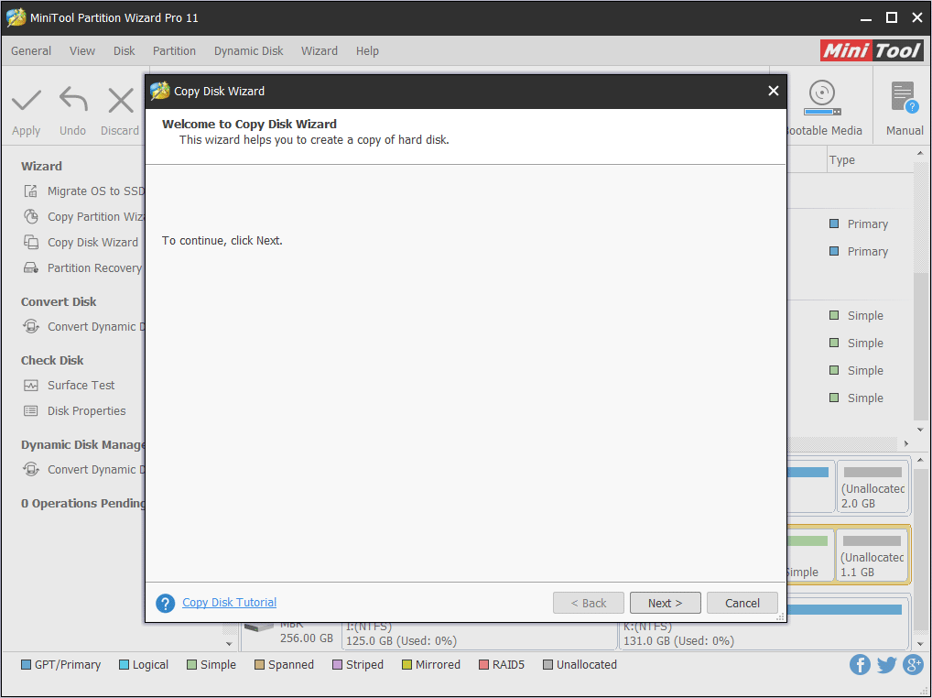This screenshot has width=932, height=698.
Task: Select Disk Properties in sidebar
Action: (87, 411)
